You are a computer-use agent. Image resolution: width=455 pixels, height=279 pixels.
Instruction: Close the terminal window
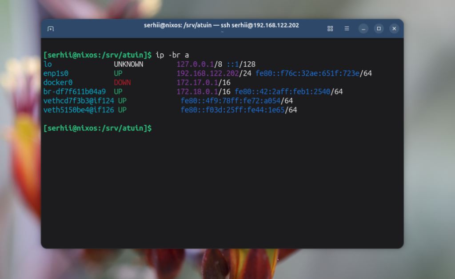tap(394, 28)
